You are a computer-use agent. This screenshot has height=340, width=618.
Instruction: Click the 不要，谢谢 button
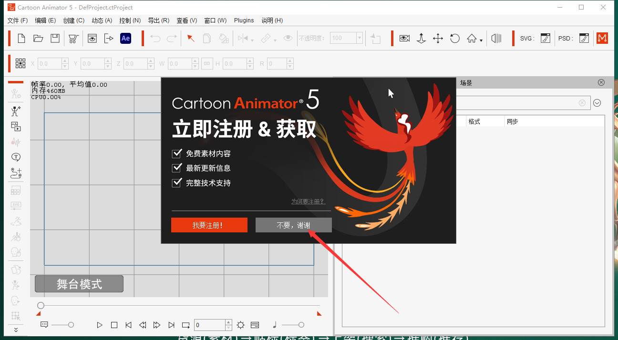pos(294,225)
